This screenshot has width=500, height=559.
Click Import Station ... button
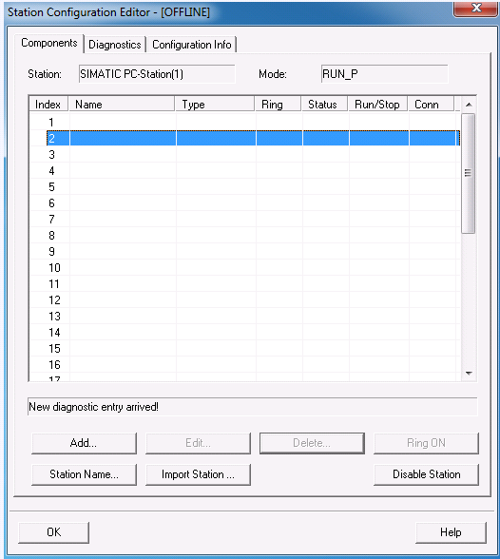tap(198, 474)
